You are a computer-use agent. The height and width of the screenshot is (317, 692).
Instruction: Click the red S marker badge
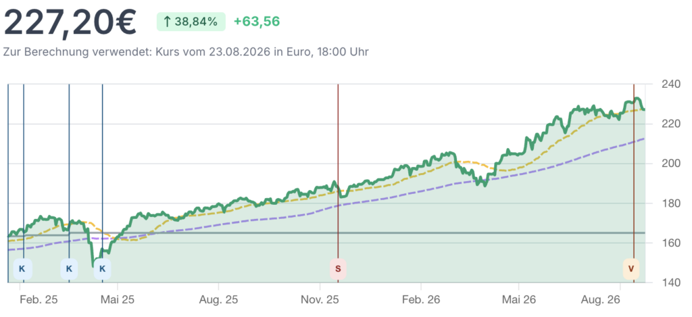(x=338, y=269)
